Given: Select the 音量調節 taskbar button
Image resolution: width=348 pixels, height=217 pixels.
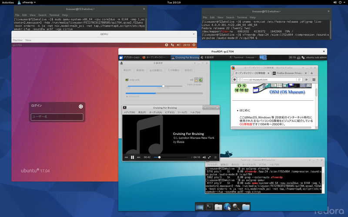Looking at the screenshot, I should pos(207,57).
